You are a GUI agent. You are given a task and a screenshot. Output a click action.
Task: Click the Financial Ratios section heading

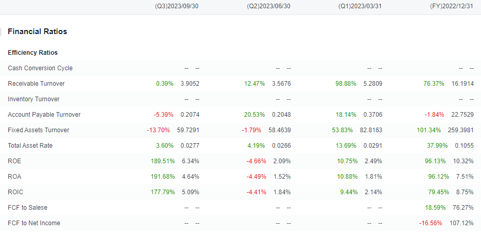tap(37, 32)
